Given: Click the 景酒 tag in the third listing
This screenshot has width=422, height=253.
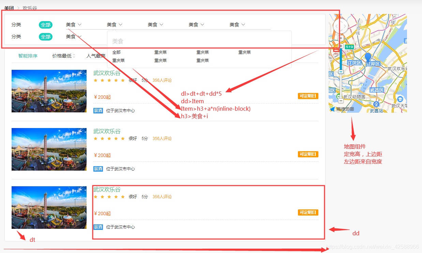Looking at the screenshot, I should (x=98, y=227).
